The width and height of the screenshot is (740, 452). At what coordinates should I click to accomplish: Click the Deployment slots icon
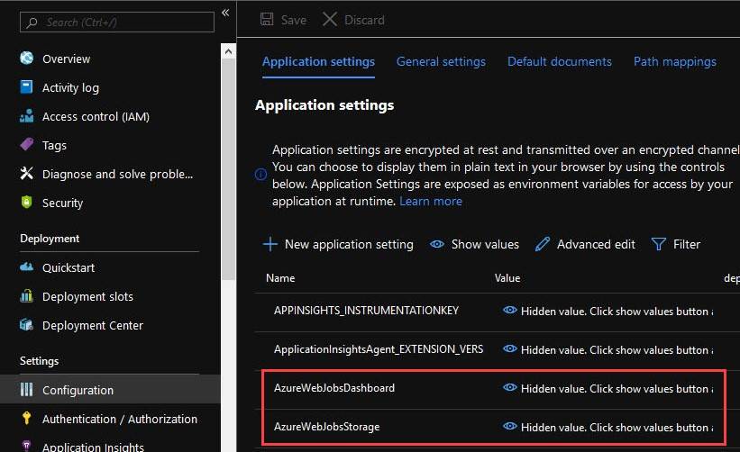click(x=27, y=296)
